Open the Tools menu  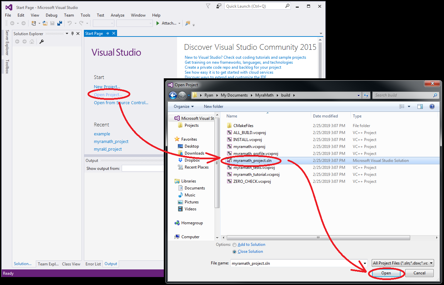coord(85,15)
